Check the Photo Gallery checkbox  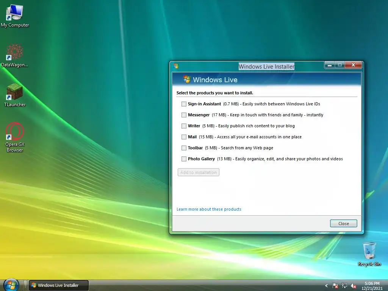point(184,159)
